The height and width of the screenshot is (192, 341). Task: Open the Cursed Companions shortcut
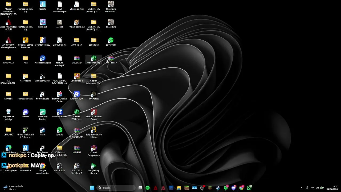[94, 151]
